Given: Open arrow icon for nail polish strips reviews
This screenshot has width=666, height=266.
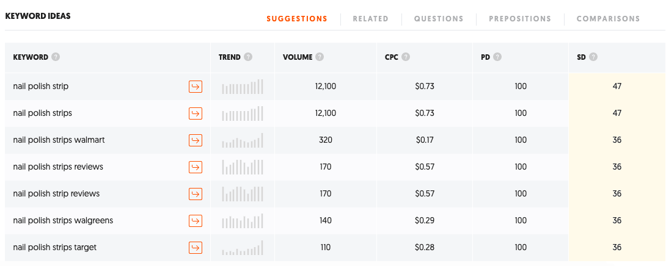Looking at the screenshot, I should (196, 167).
